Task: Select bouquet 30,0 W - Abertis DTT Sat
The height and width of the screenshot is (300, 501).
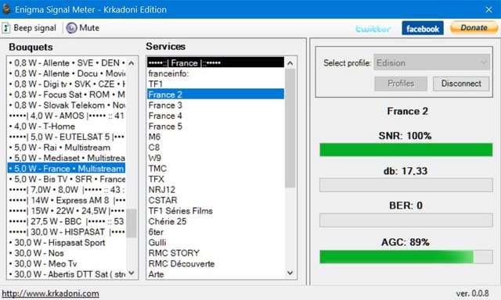Action: pyautogui.click(x=67, y=274)
